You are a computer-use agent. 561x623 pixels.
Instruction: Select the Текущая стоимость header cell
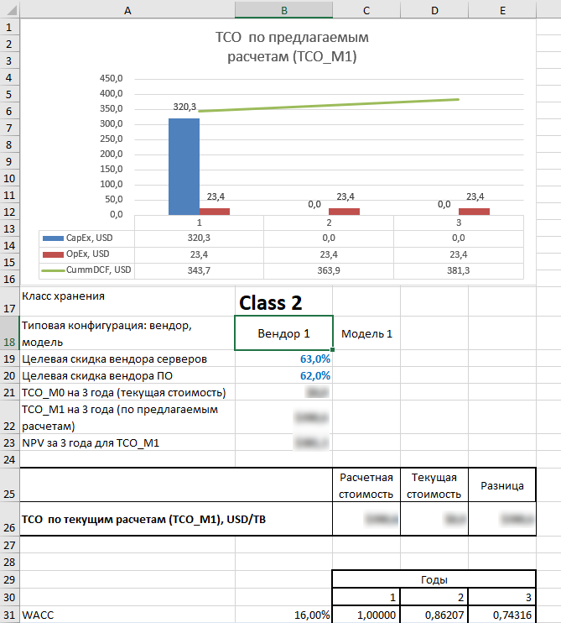click(x=434, y=485)
